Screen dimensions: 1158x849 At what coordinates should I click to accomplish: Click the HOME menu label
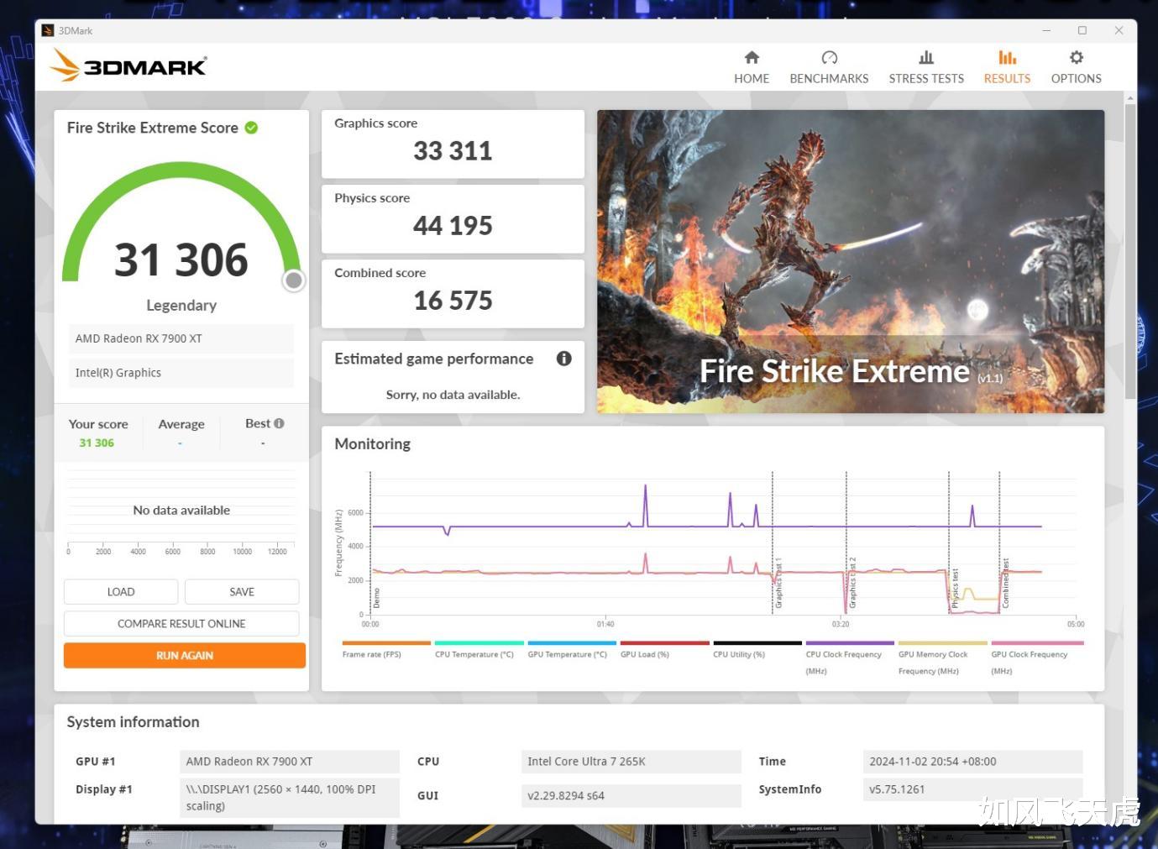point(752,78)
